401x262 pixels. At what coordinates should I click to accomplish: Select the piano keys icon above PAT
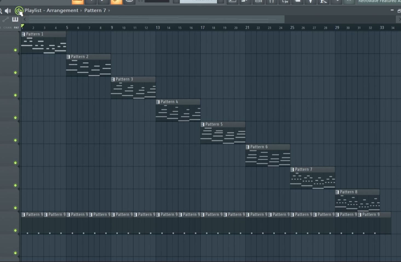[x=15, y=19]
